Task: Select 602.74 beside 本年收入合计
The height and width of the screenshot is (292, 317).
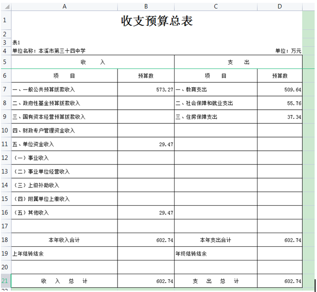Action: coord(146,240)
